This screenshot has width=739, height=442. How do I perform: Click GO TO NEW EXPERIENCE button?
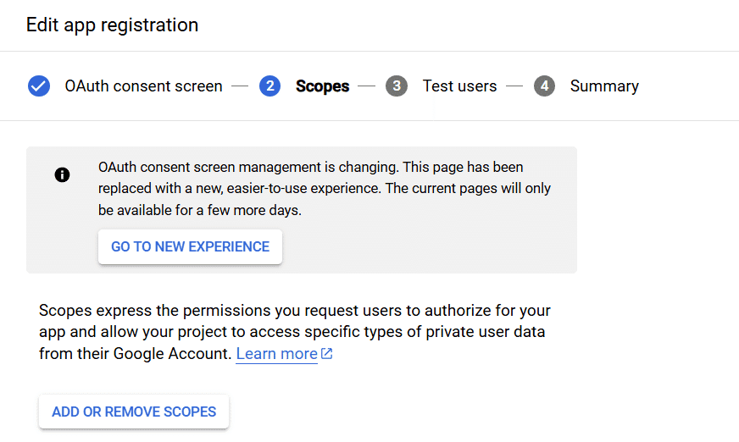pos(190,246)
